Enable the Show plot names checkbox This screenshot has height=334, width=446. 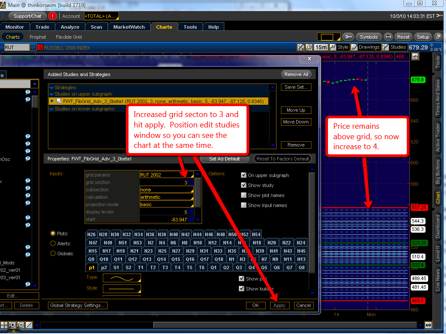click(x=244, y=195)
